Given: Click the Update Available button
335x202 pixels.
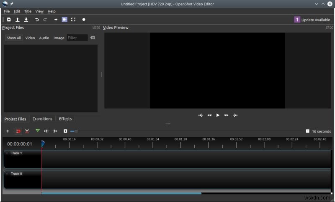Looking at the screenshot, I should point(312,20).
